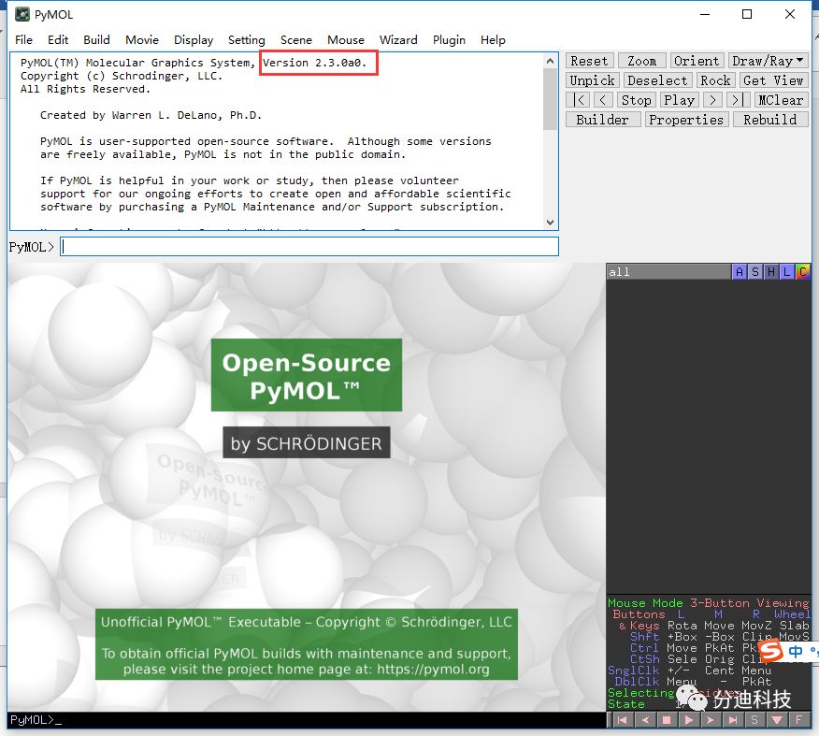Image resolution: width=819 pixels, height=736 pixels.
Task: Open the Setting menu
Action: (247, 39)
